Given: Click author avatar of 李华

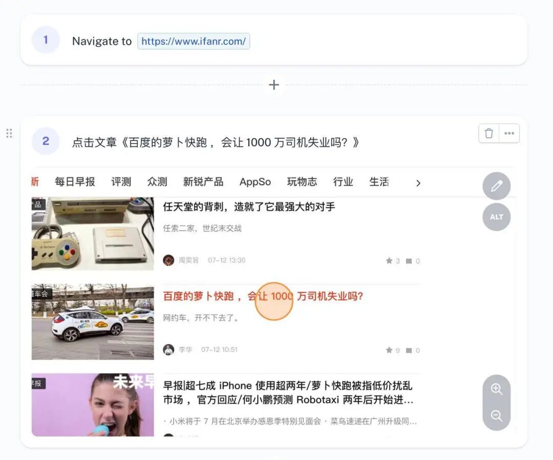Looking at the screenshot, I should (168, 349).
